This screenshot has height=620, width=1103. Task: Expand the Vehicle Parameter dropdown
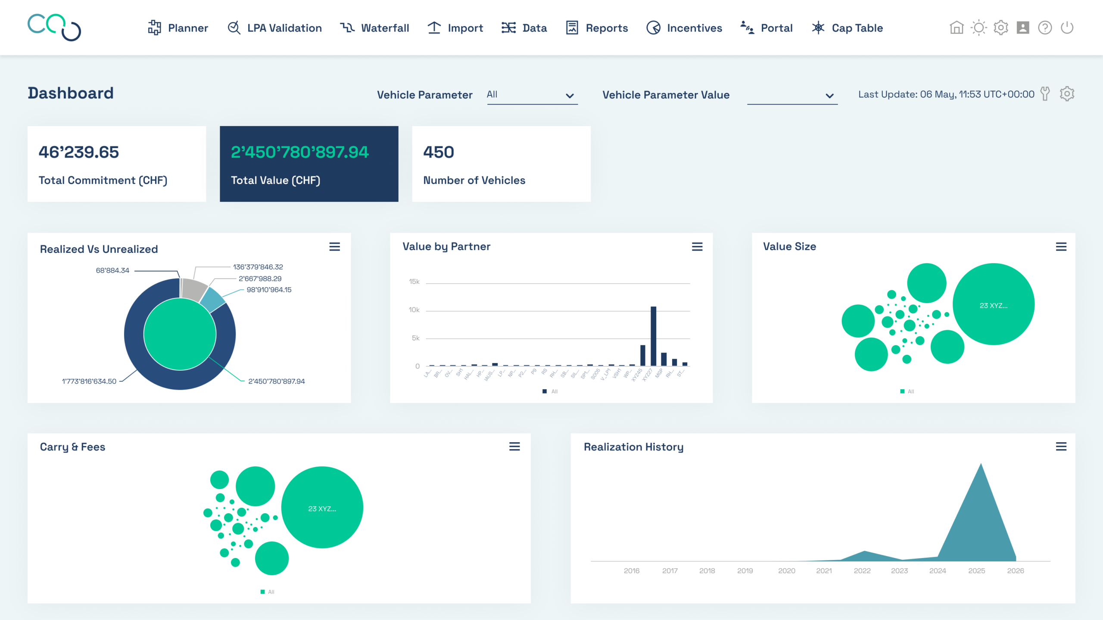532,95
